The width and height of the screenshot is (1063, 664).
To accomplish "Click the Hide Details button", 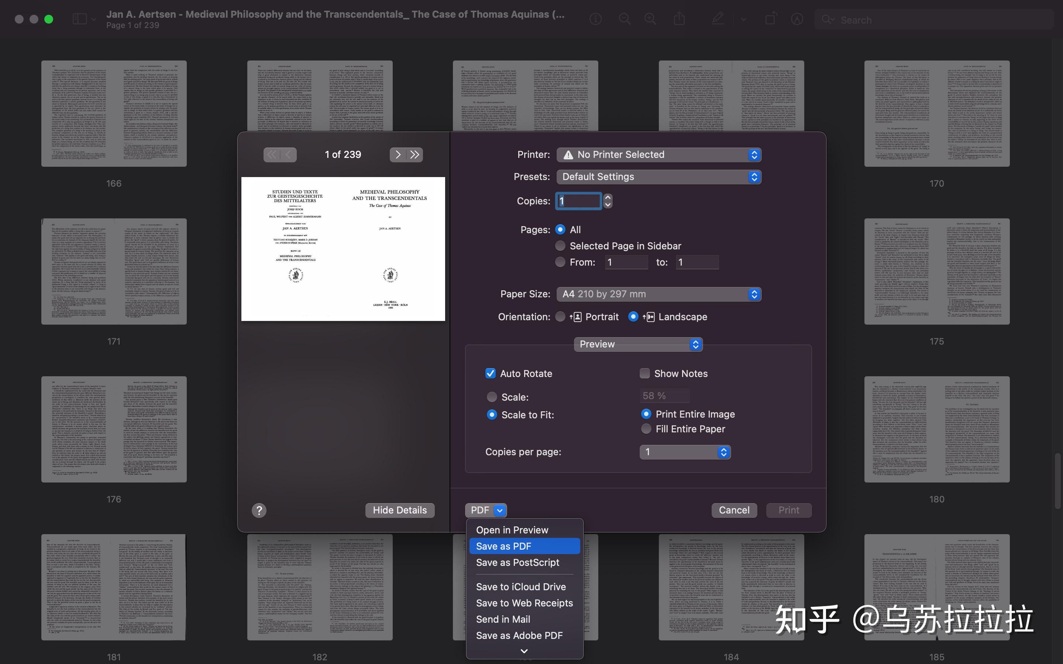I will pyautogui.click(x=399, y=510).
